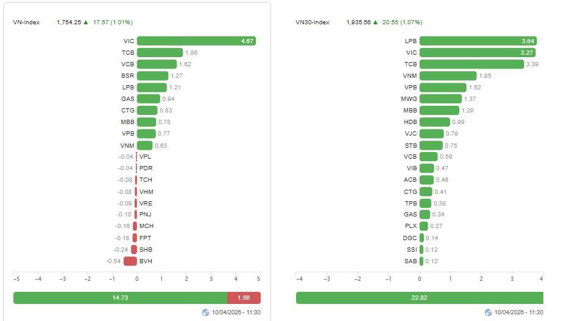
Task: Click the globe icon under the VN-Index chart
Action: coord(206,312)
